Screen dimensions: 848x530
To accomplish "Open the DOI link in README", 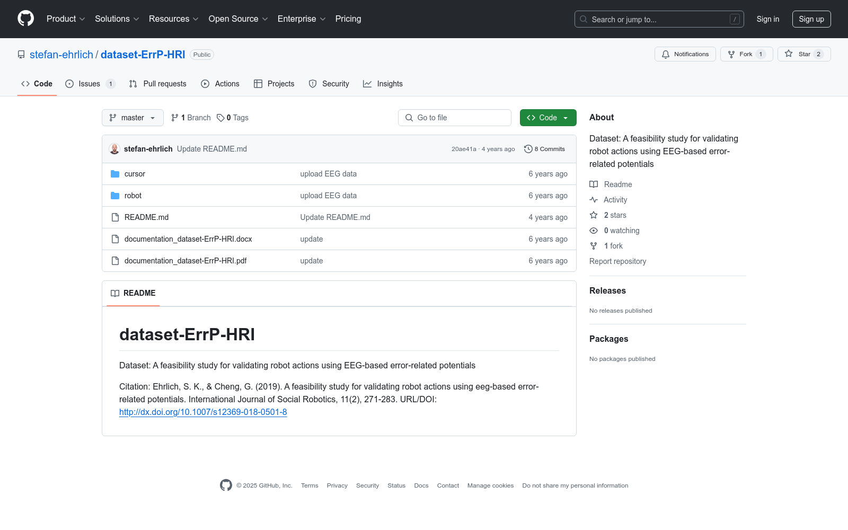I will 203,412.
